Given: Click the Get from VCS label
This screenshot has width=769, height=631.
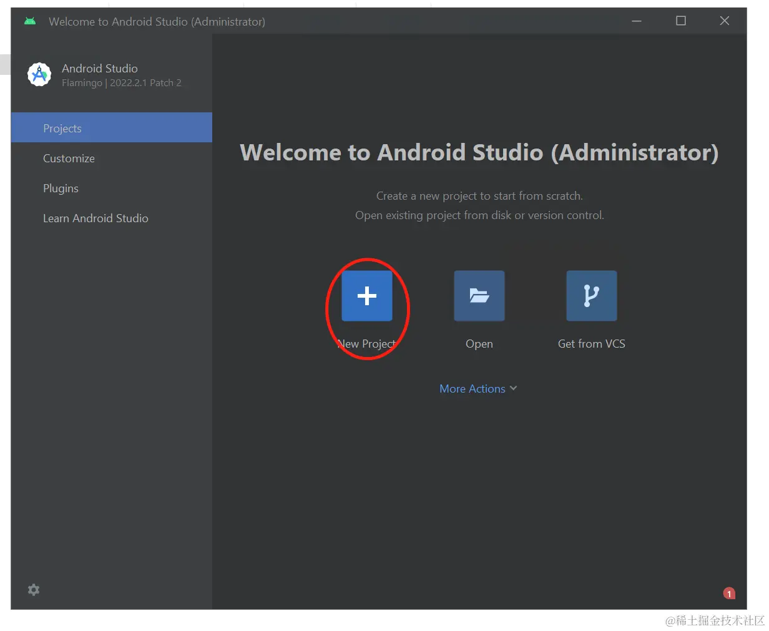Looking at the screenshot, I should 592,344.
